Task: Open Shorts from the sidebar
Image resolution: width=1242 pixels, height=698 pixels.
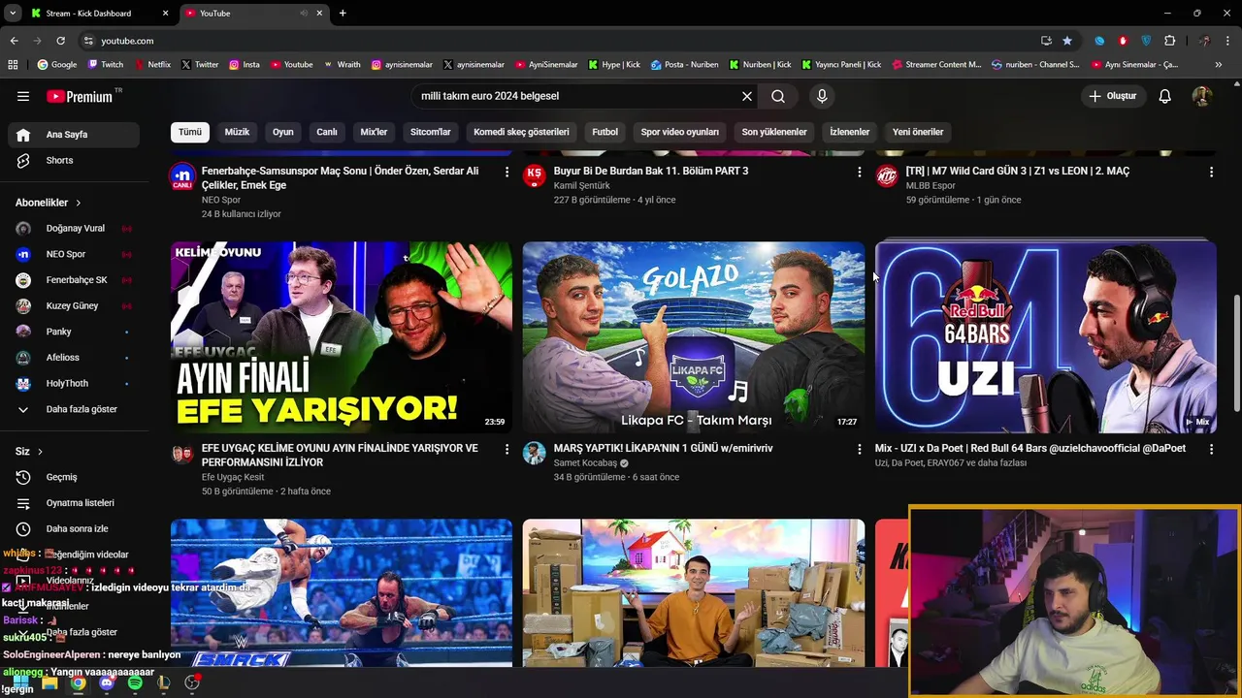Action: click(x=74, y=160)
